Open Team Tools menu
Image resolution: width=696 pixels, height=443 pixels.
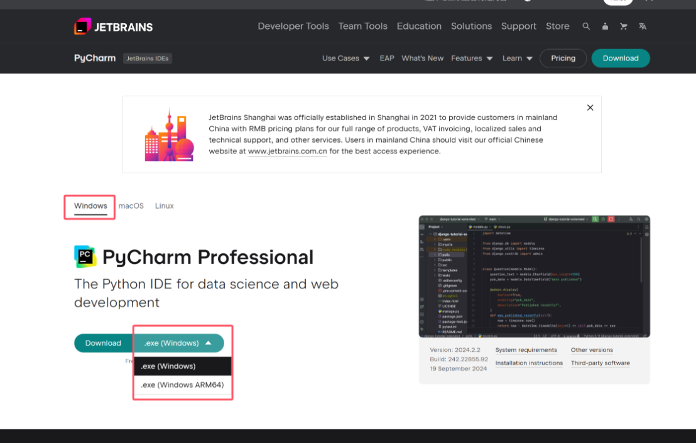tap(362, 26)
